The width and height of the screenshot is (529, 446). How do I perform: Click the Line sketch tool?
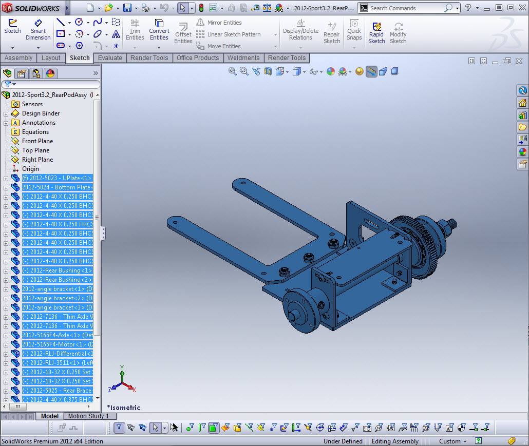(x=61, y=23)
